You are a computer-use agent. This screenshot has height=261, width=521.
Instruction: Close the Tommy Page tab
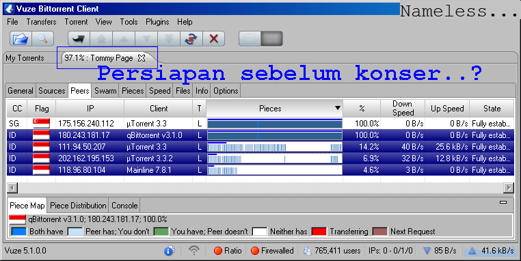point(142,58)
